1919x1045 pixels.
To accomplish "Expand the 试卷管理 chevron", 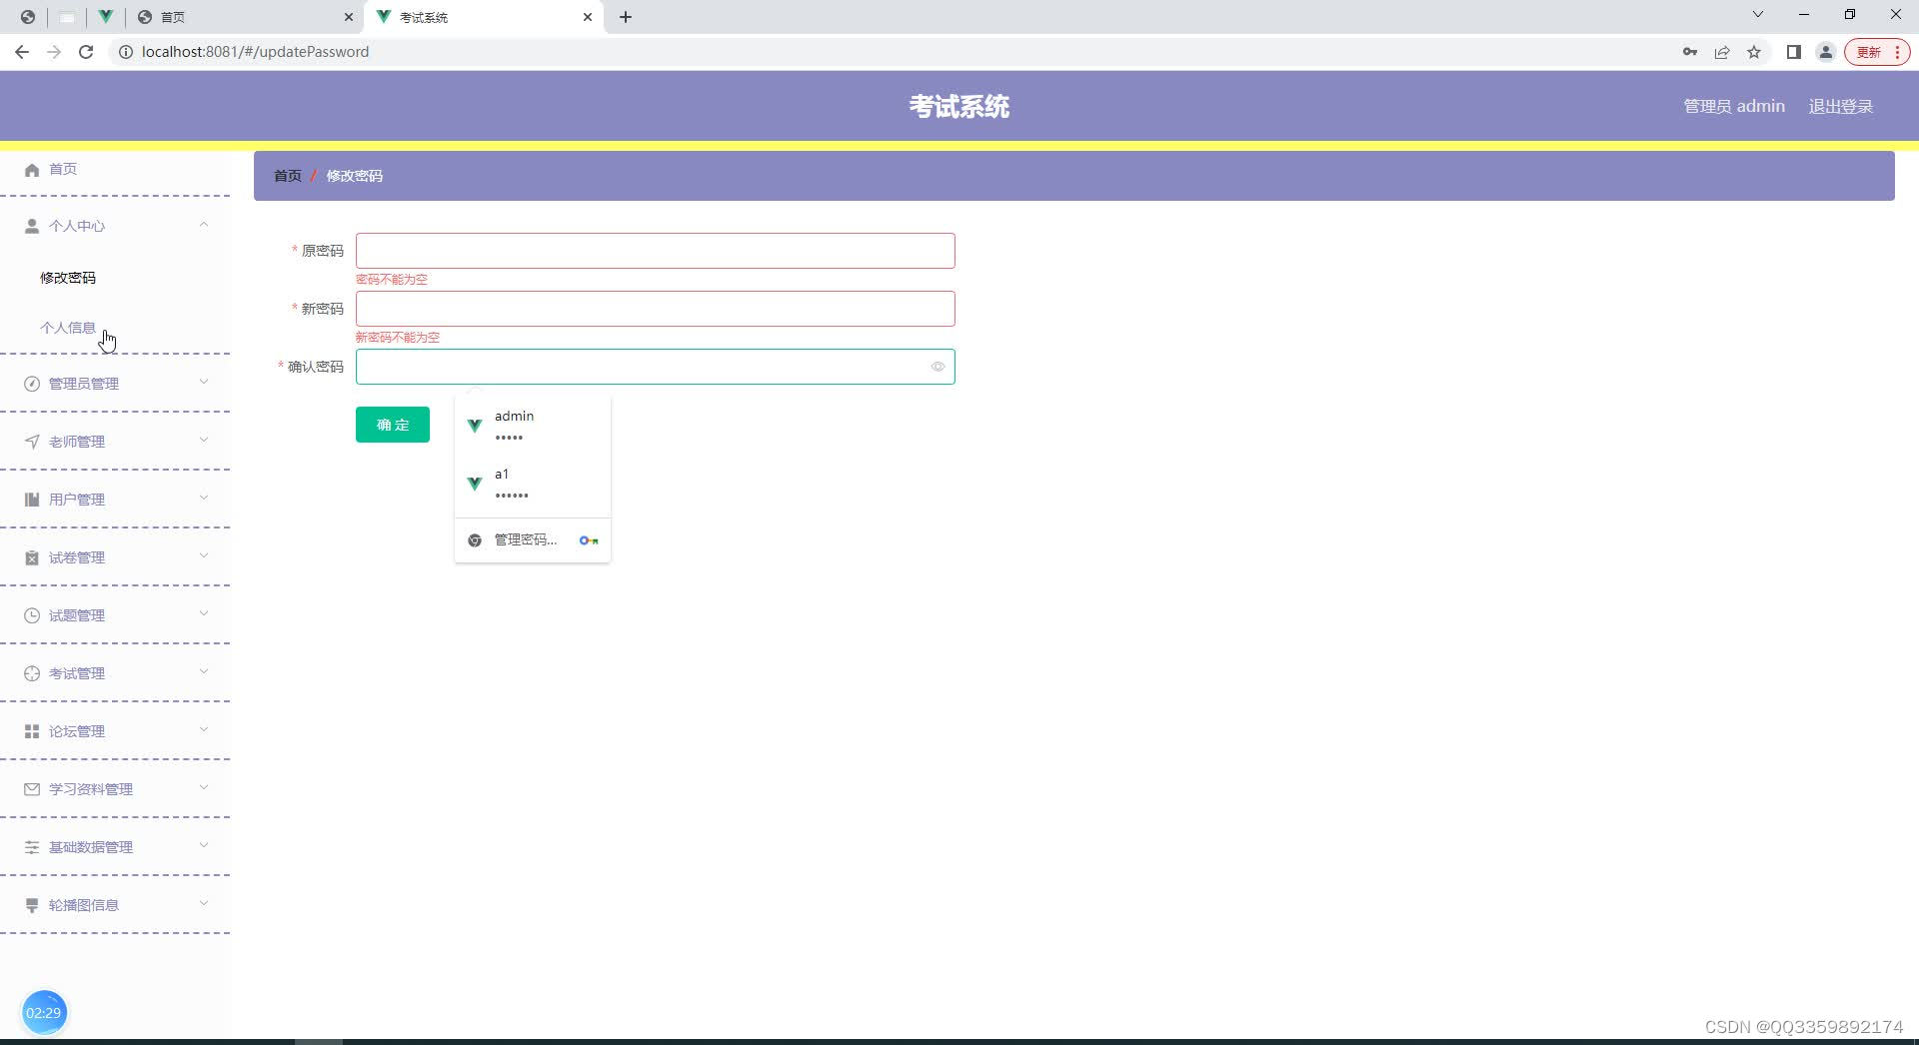I will tap(204, 556).
